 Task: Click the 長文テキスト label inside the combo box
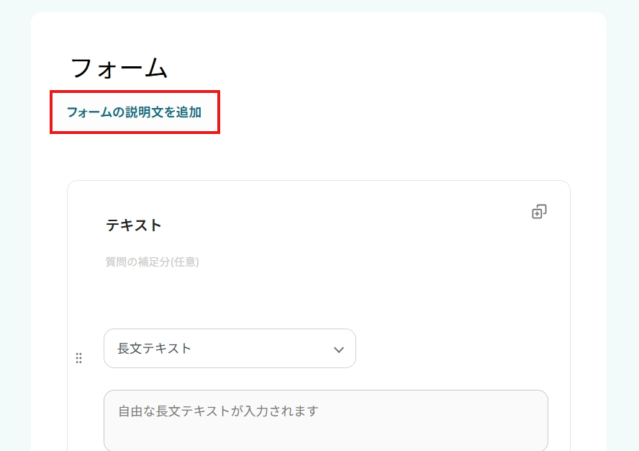pyautogui.click(x=155, y=349)
